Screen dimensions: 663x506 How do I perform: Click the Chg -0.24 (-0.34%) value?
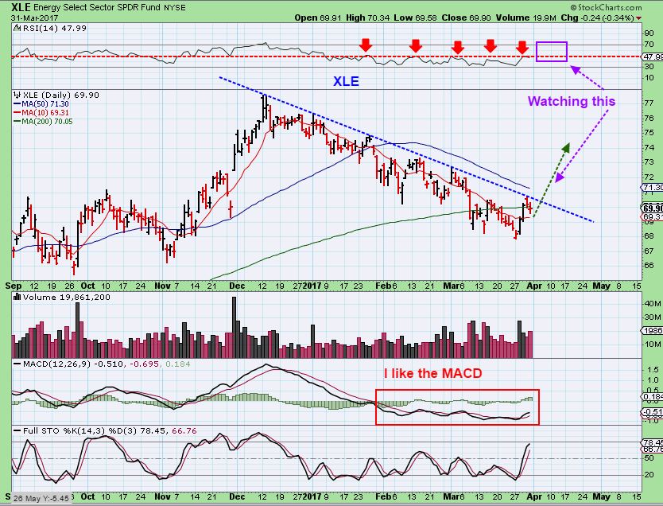pos(597,18)
